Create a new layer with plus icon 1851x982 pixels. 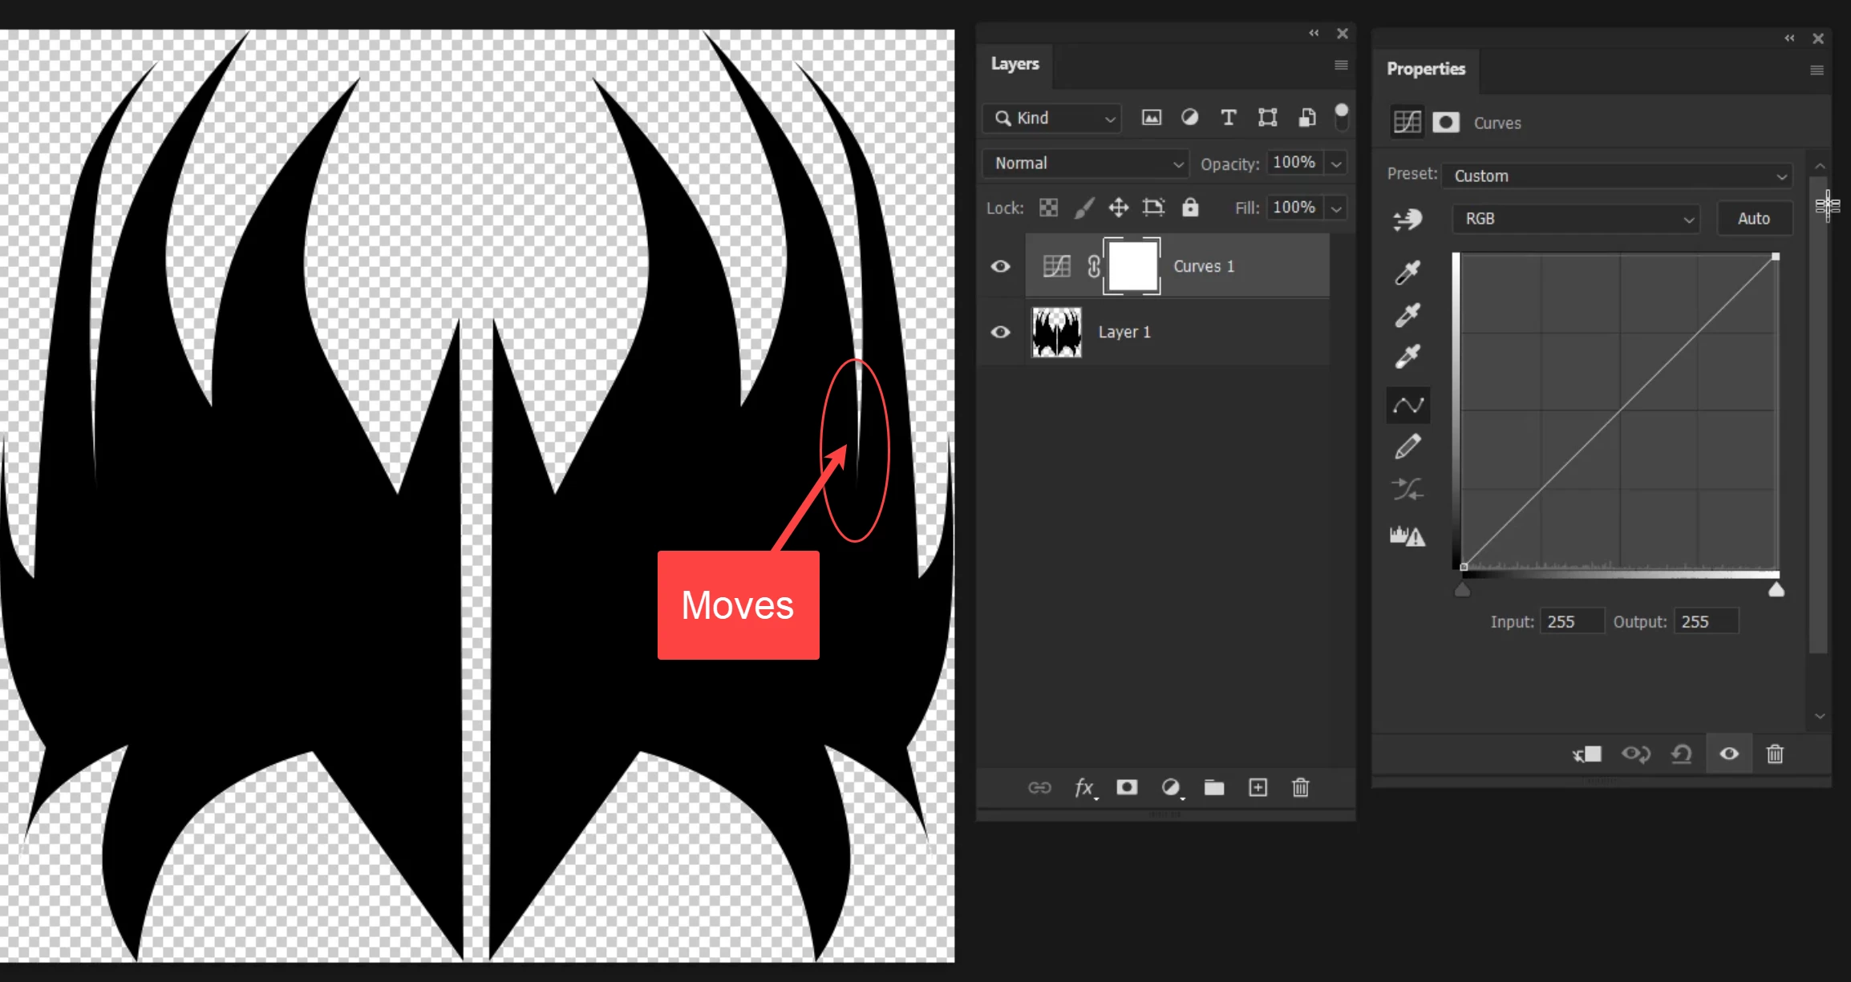pyautogui.click(x=1258, y=787)
